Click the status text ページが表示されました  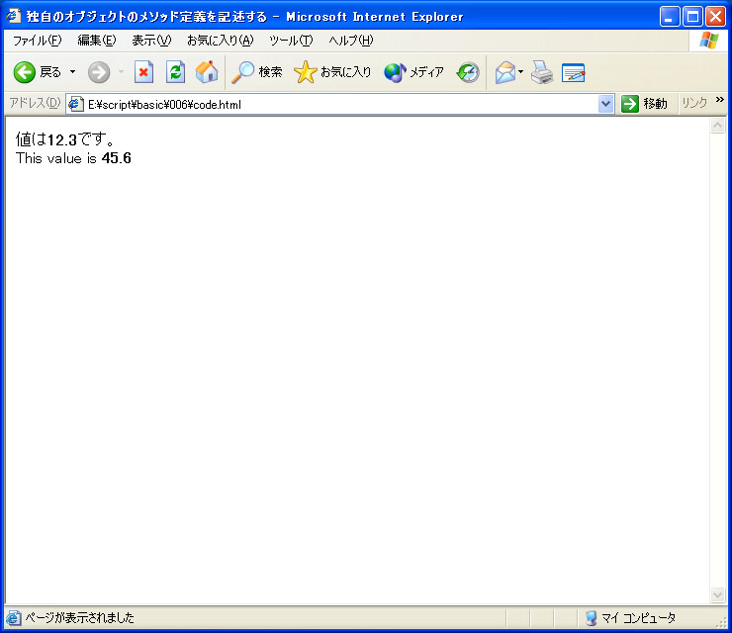coord(79,618)
